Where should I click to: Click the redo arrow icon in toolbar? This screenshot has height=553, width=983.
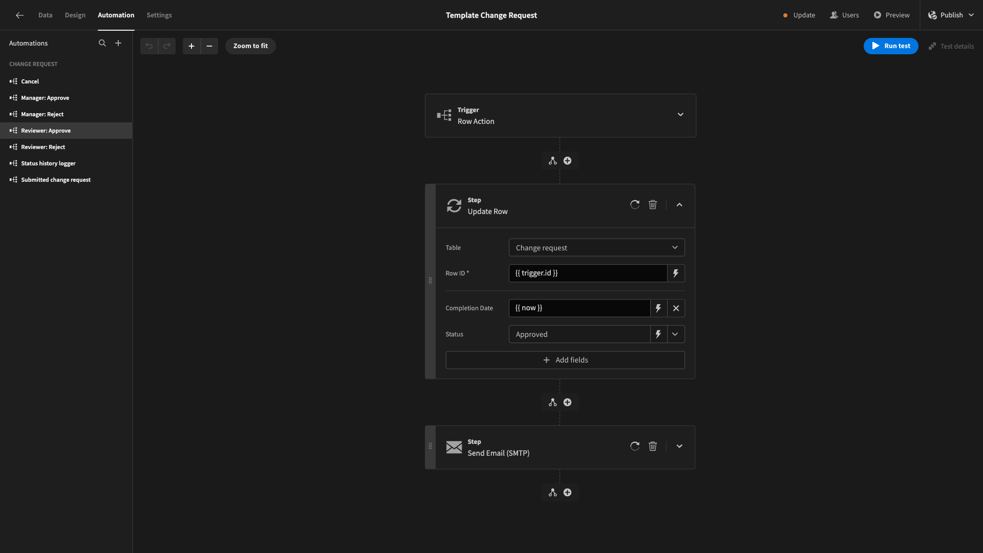point(167,46)
